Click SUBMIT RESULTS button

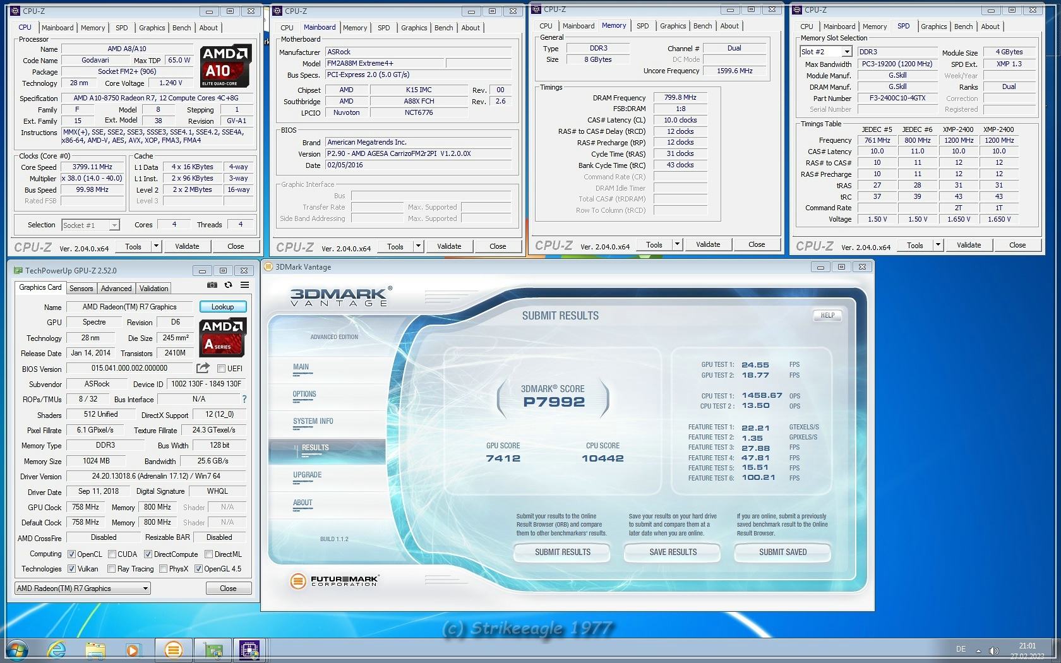click(x=562, y=552)
